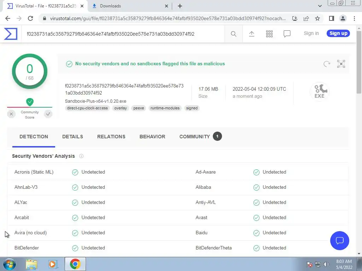This screenshot has width=362, height=271.
Task: Click the peexe tag
Action: 139,108
